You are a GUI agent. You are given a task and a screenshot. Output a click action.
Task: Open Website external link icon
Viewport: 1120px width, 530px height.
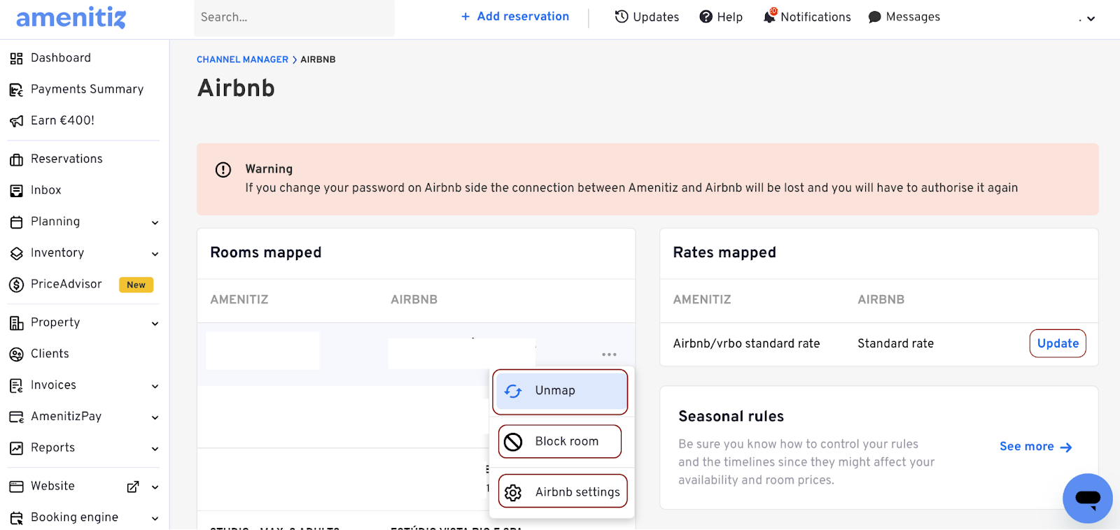point(133,487)
